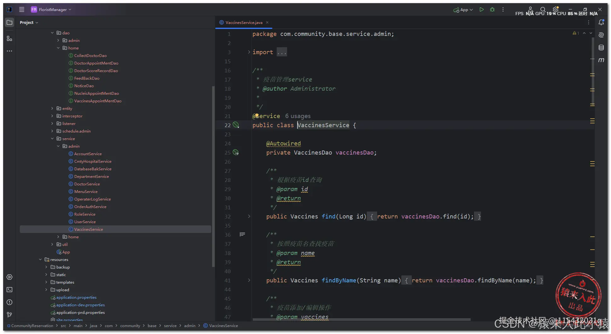Open the Problems tool window

[x=9, y=302]
